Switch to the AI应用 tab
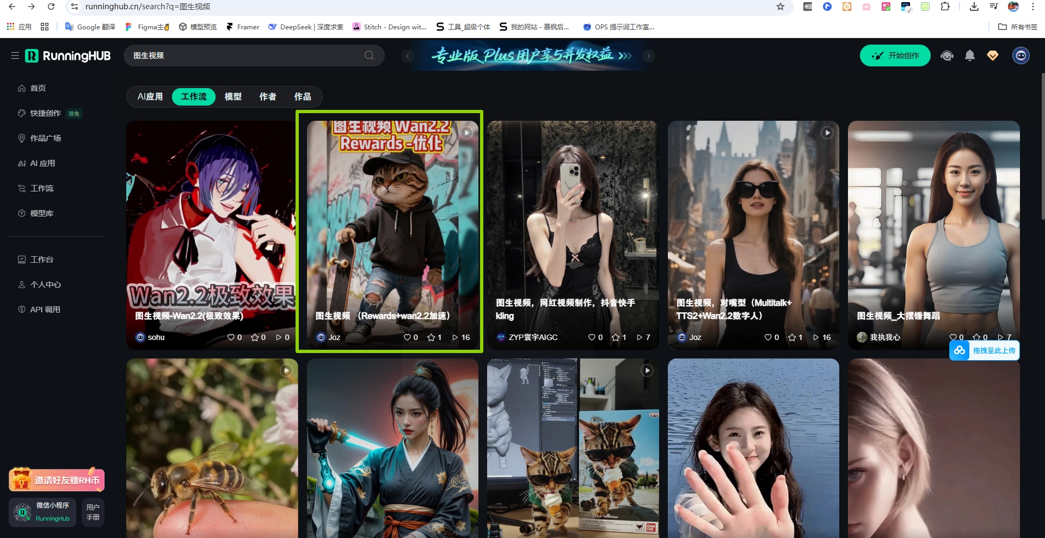This screenshot has width=1045, height=538. (x=150, y=96)
